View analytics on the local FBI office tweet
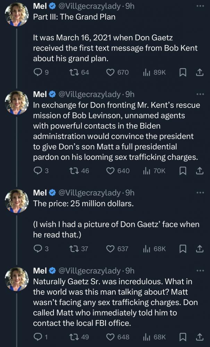The height and width of the screenshot is (347, 210). coord(154,337)
